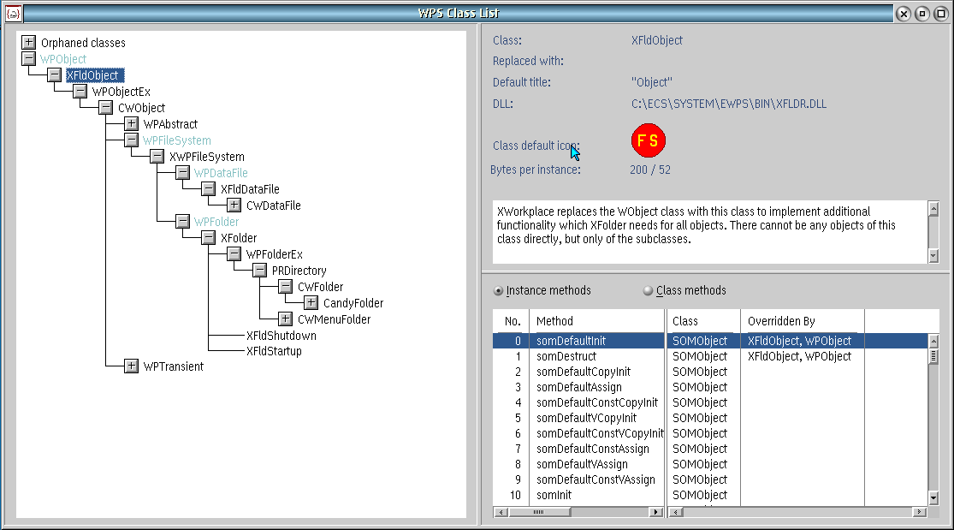Expand the Orphaned classes node
The width and height of the screenshot is (954, 530).
(28, 42)
